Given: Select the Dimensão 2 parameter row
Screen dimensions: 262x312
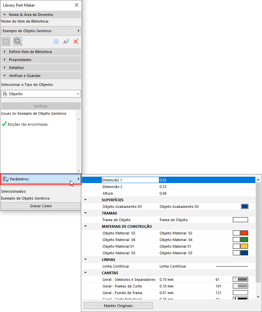Looking at the screenshot, I should [168, 187].
